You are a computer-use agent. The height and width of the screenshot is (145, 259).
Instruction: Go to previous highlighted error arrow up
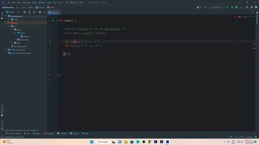tap(250, 17)
